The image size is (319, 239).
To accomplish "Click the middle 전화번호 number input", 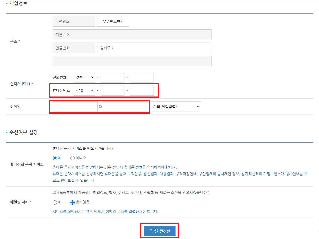I will 112,77.
